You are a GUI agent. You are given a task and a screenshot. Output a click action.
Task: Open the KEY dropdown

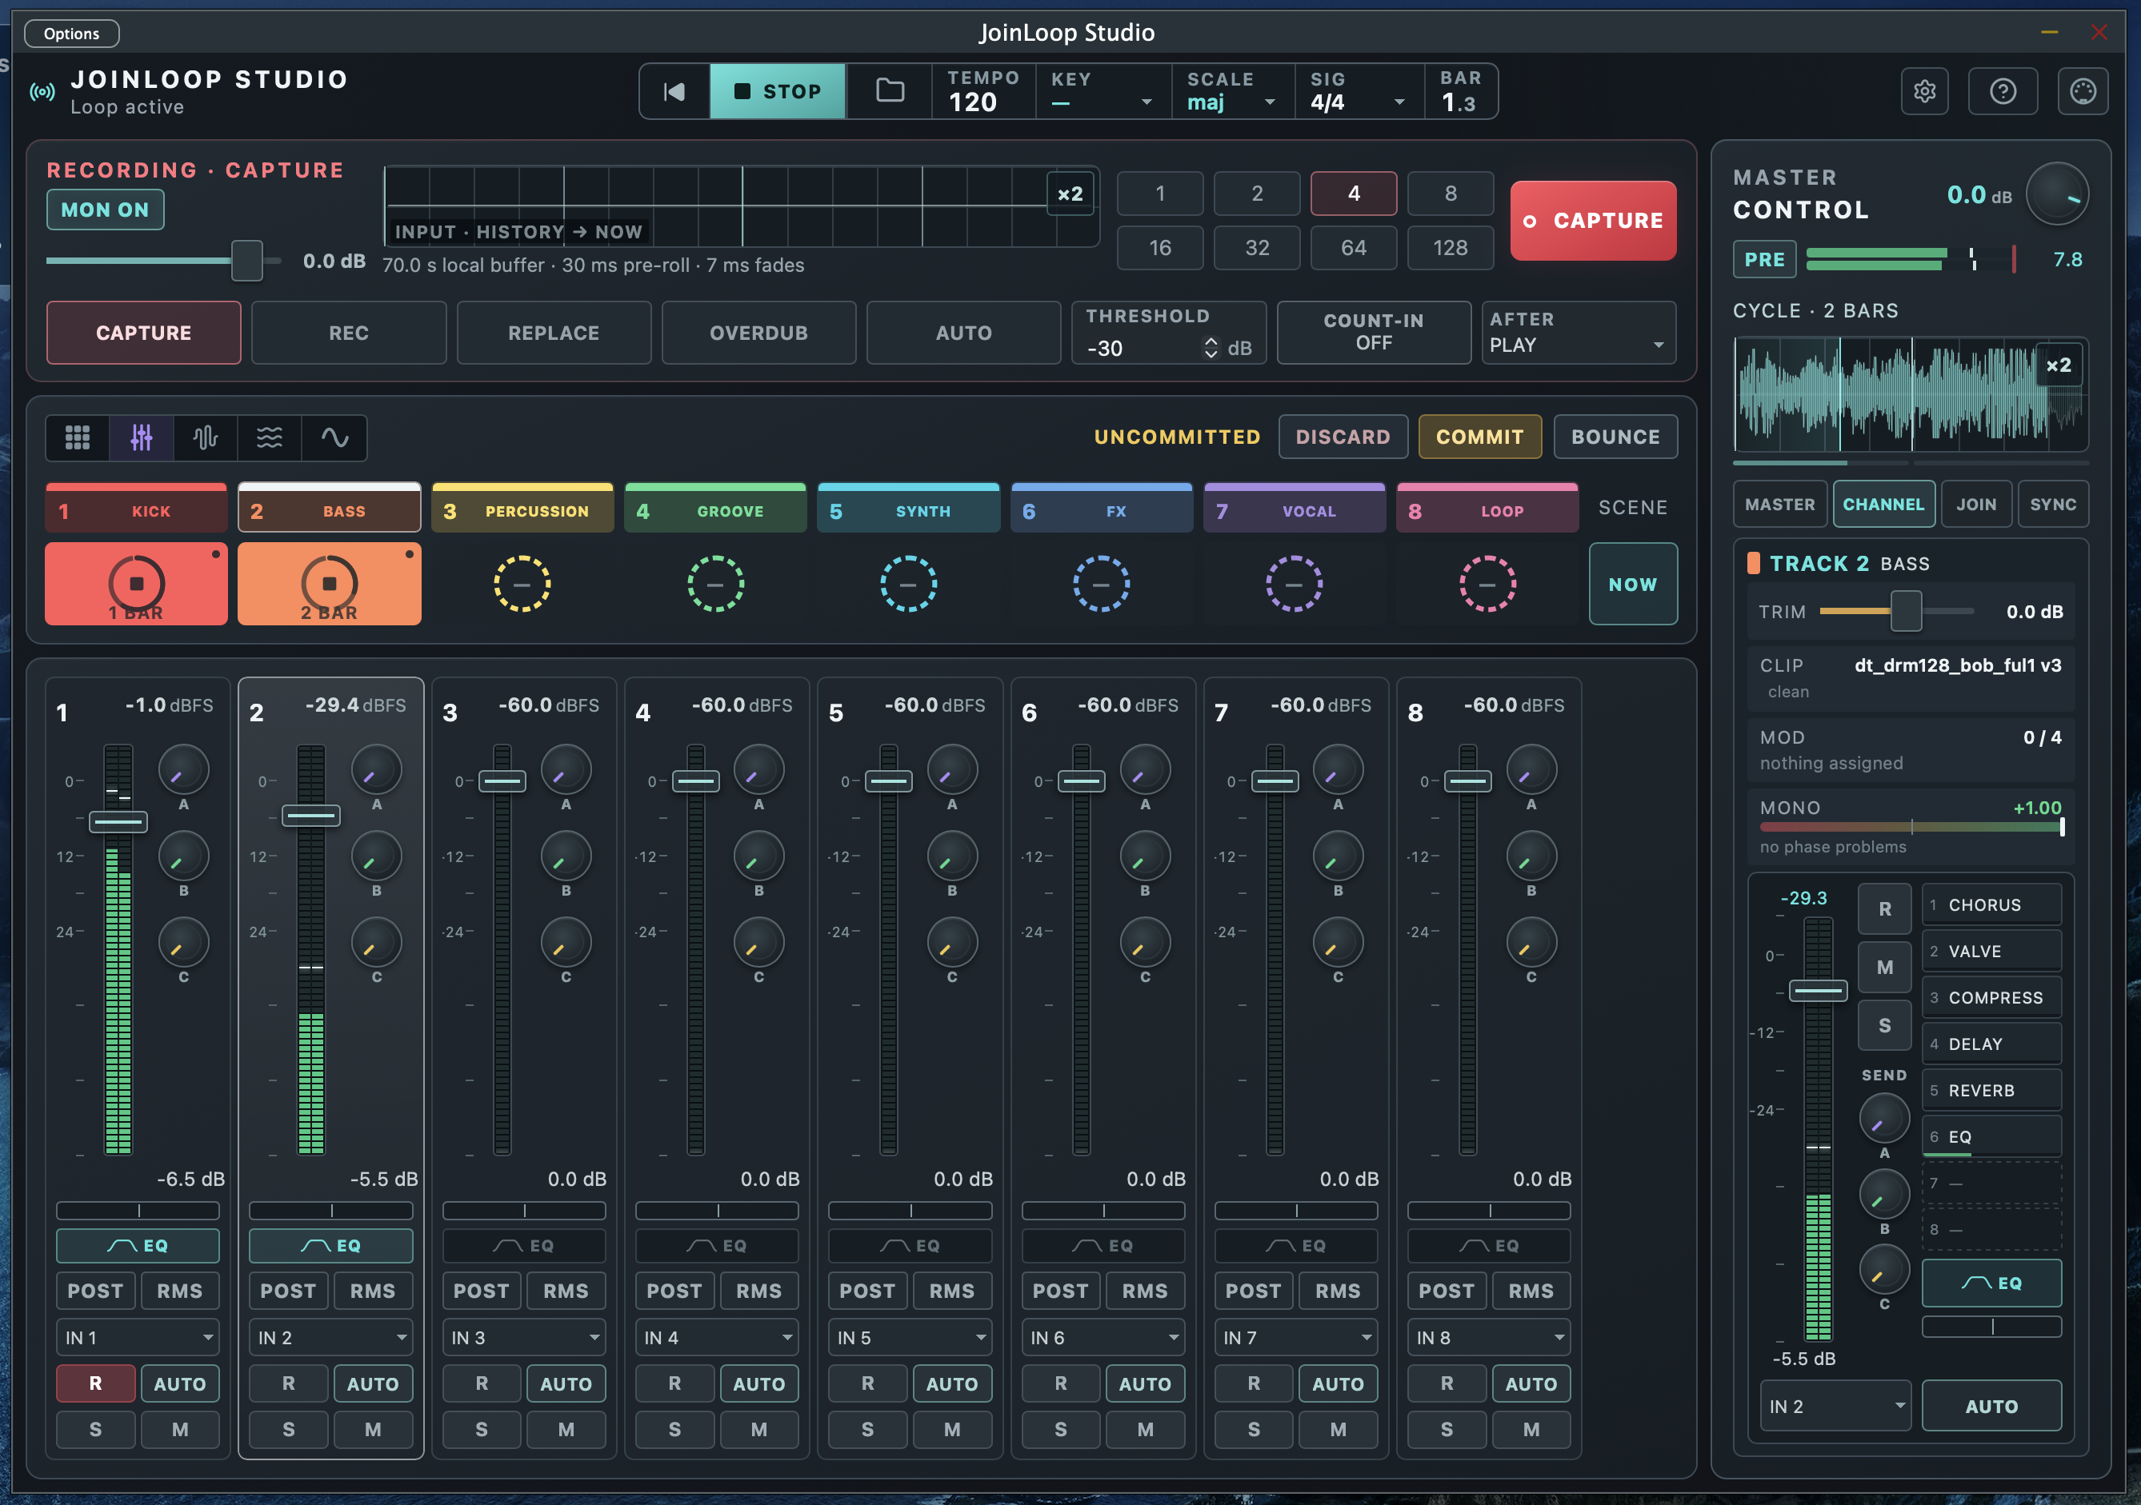pos(1103,91)
